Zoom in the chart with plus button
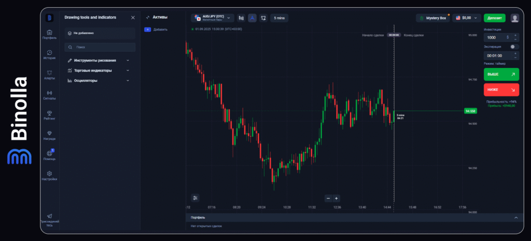 pyautogui.click(x=337, y=198)
